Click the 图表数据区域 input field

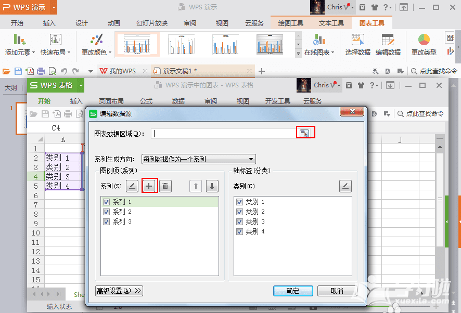224,133
